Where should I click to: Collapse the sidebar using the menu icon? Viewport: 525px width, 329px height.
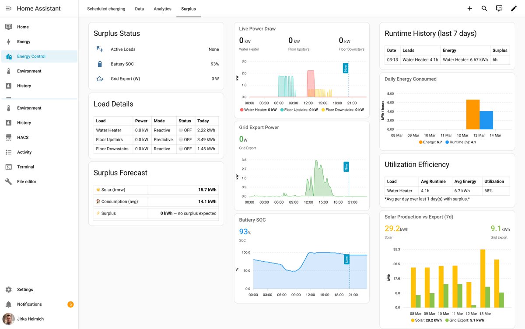coord(8,9)
